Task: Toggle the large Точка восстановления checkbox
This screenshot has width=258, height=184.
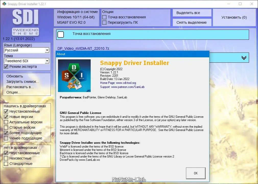Action: pyautogui.click(x=61, y=34)
